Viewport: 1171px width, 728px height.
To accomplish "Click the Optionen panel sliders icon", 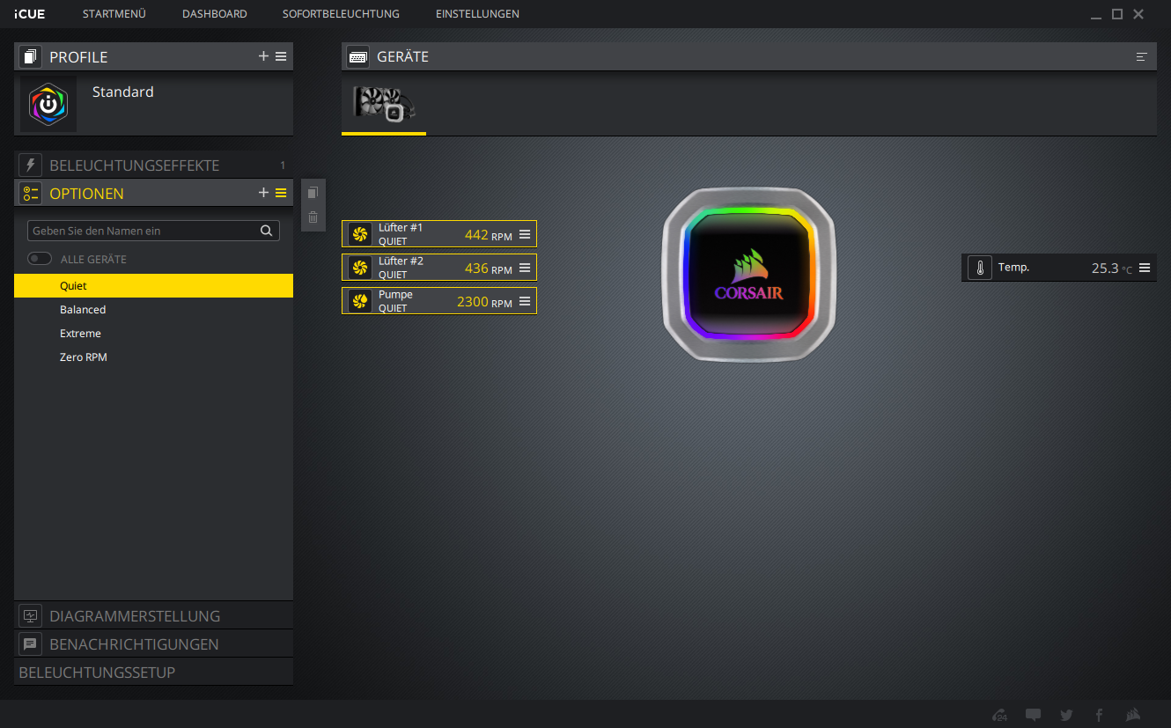I will point(31,194).
